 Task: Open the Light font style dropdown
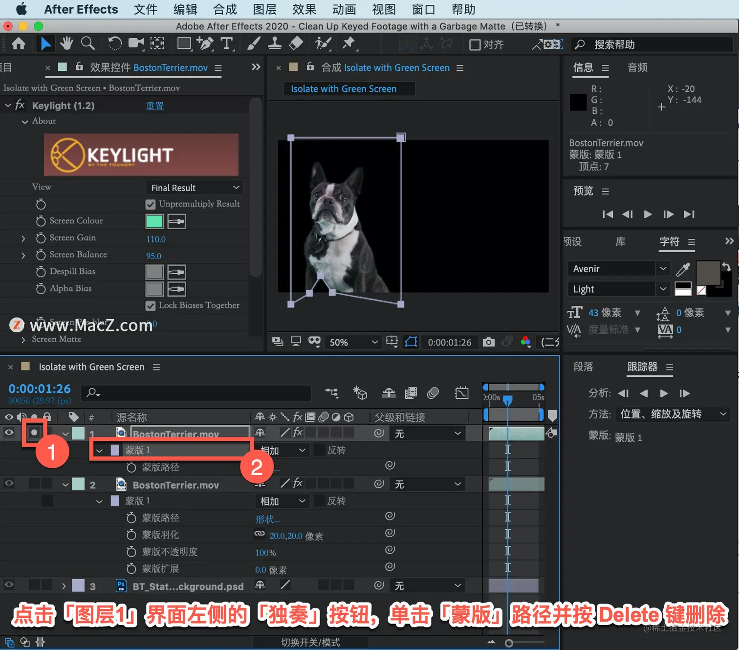(618, 289)
